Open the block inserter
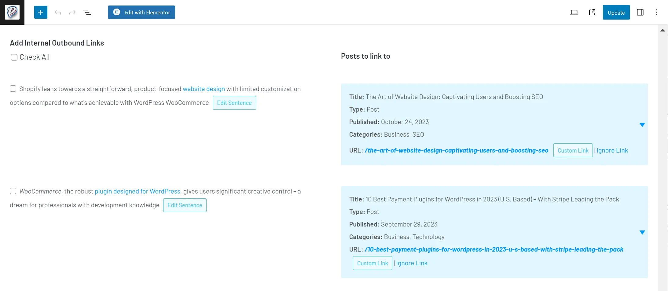This screenshot has height=291, width=668. click(41, 12)
